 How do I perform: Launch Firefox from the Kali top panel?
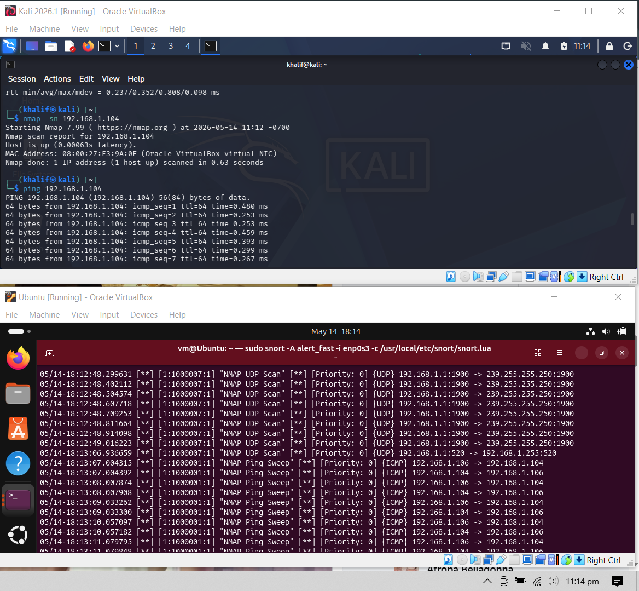click(88, 46)
